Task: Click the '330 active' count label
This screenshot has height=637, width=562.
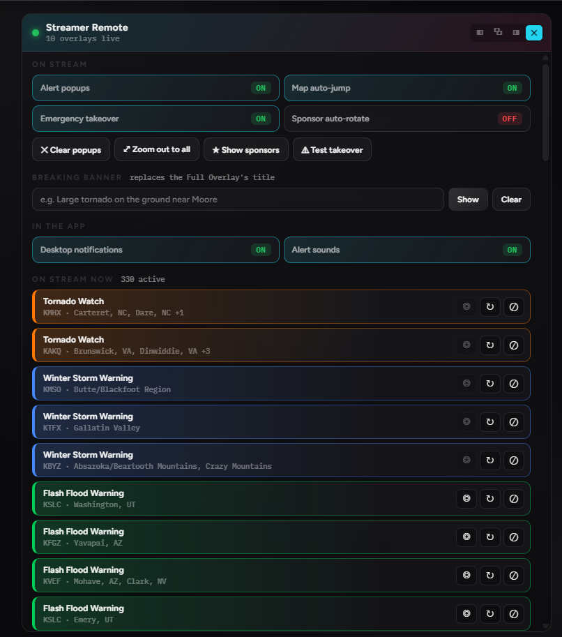Action: click(142, 279)
